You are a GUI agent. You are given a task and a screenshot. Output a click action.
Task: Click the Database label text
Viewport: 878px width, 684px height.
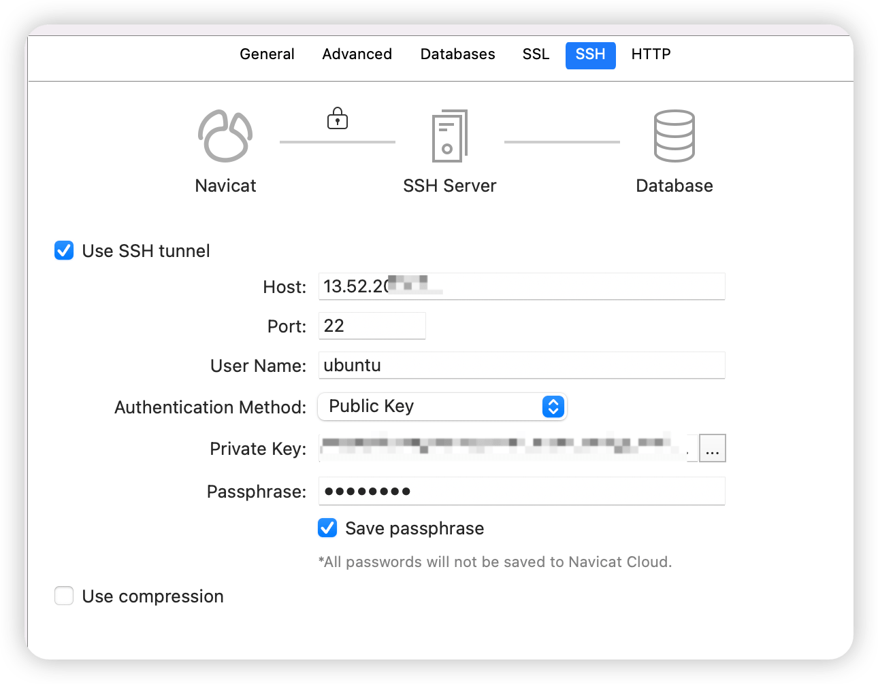pos(674,186)
